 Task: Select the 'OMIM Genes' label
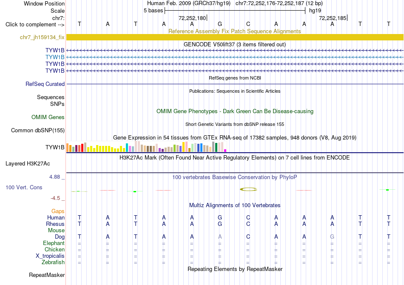pyautogui.click(x=48, y=117)
